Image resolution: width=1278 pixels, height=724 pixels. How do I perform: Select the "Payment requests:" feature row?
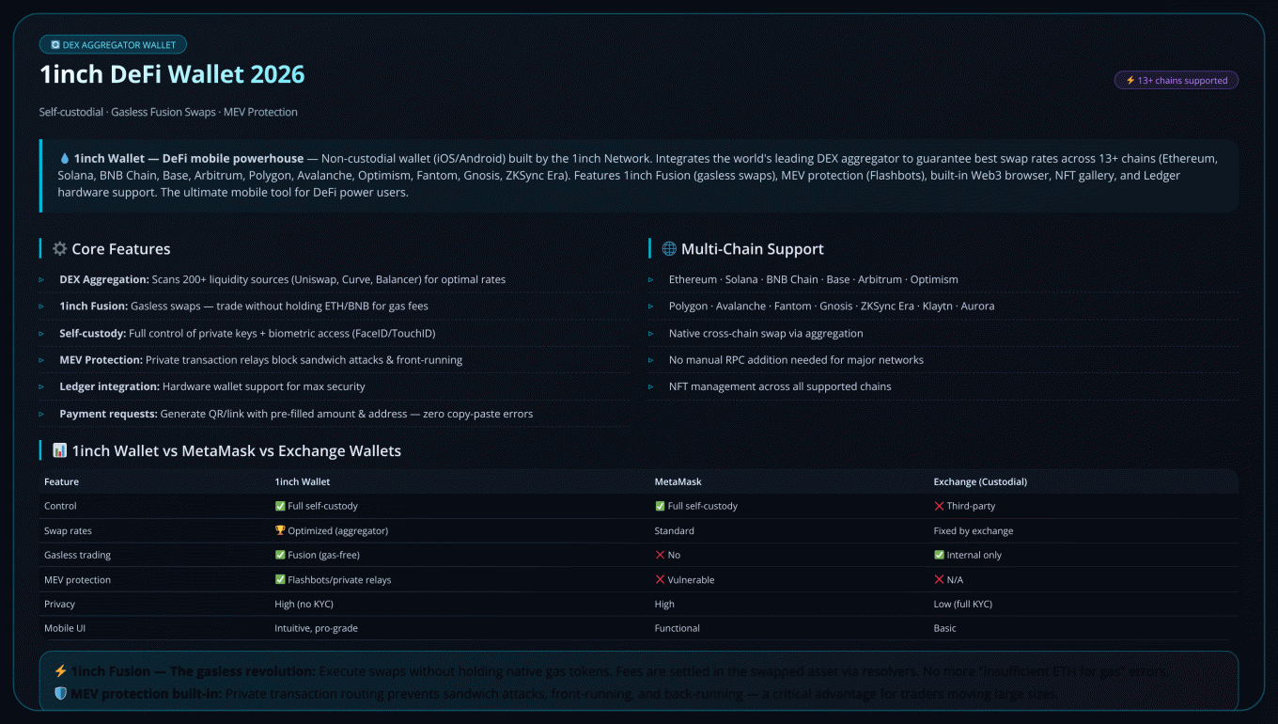tap(335, 414)
